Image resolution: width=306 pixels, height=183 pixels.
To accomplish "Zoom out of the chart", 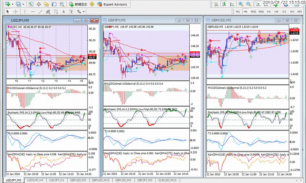I will click(x=249, y=4).
